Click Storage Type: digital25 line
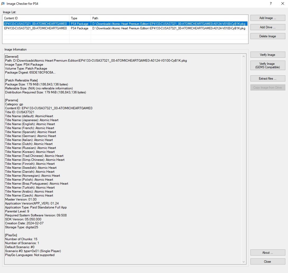 21,227
